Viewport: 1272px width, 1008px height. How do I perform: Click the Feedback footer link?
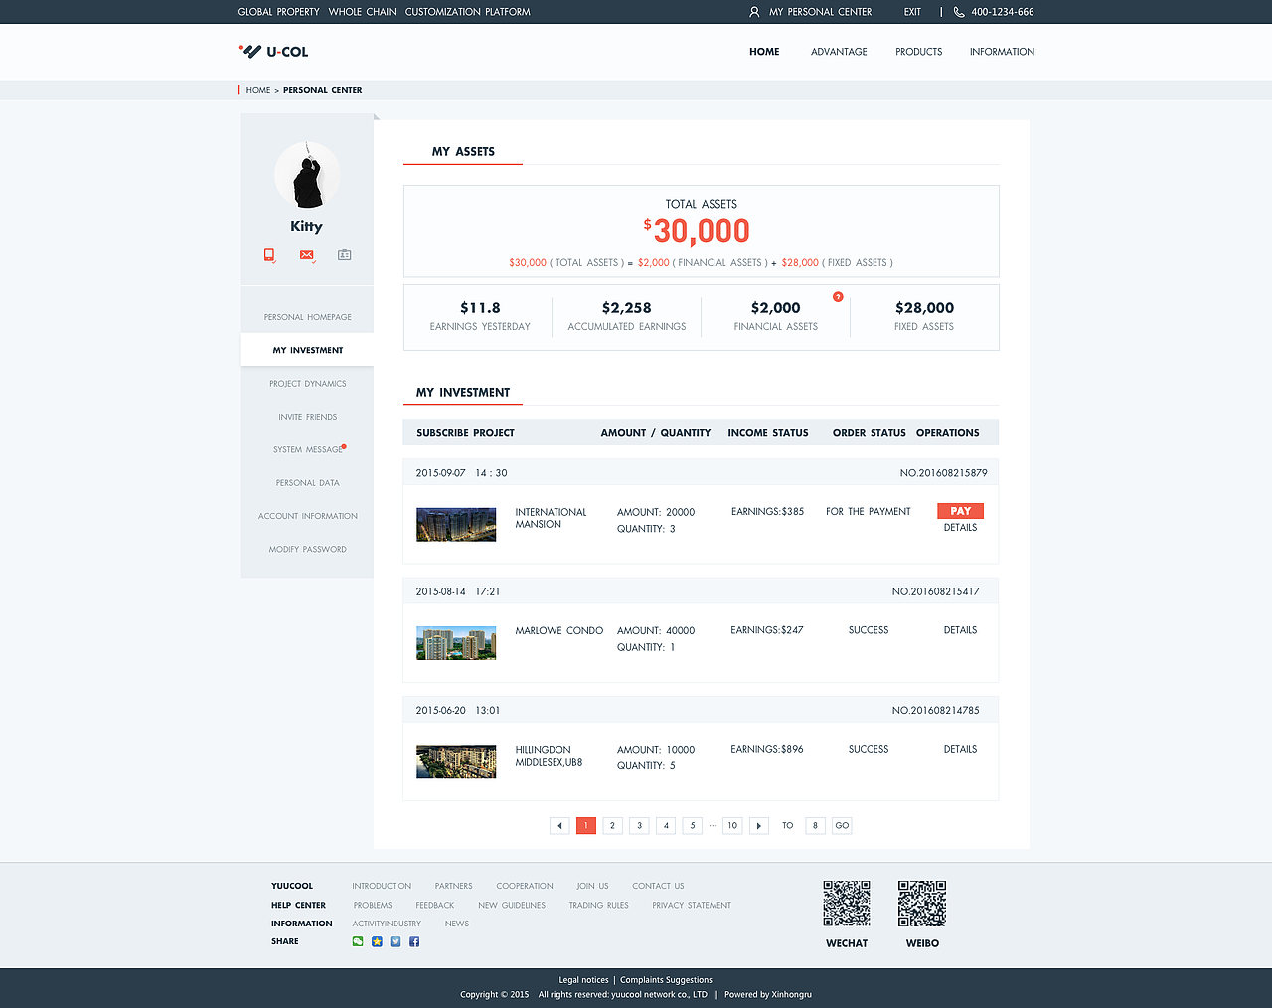435,905
